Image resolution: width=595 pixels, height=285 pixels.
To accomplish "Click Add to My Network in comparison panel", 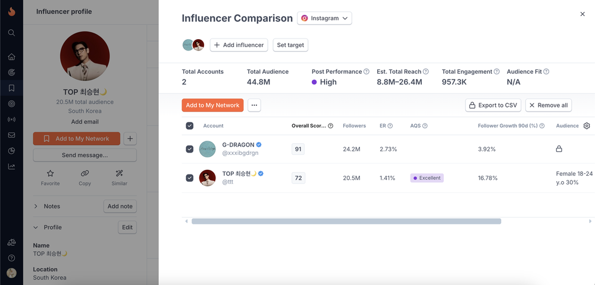I will pos(212,105).
